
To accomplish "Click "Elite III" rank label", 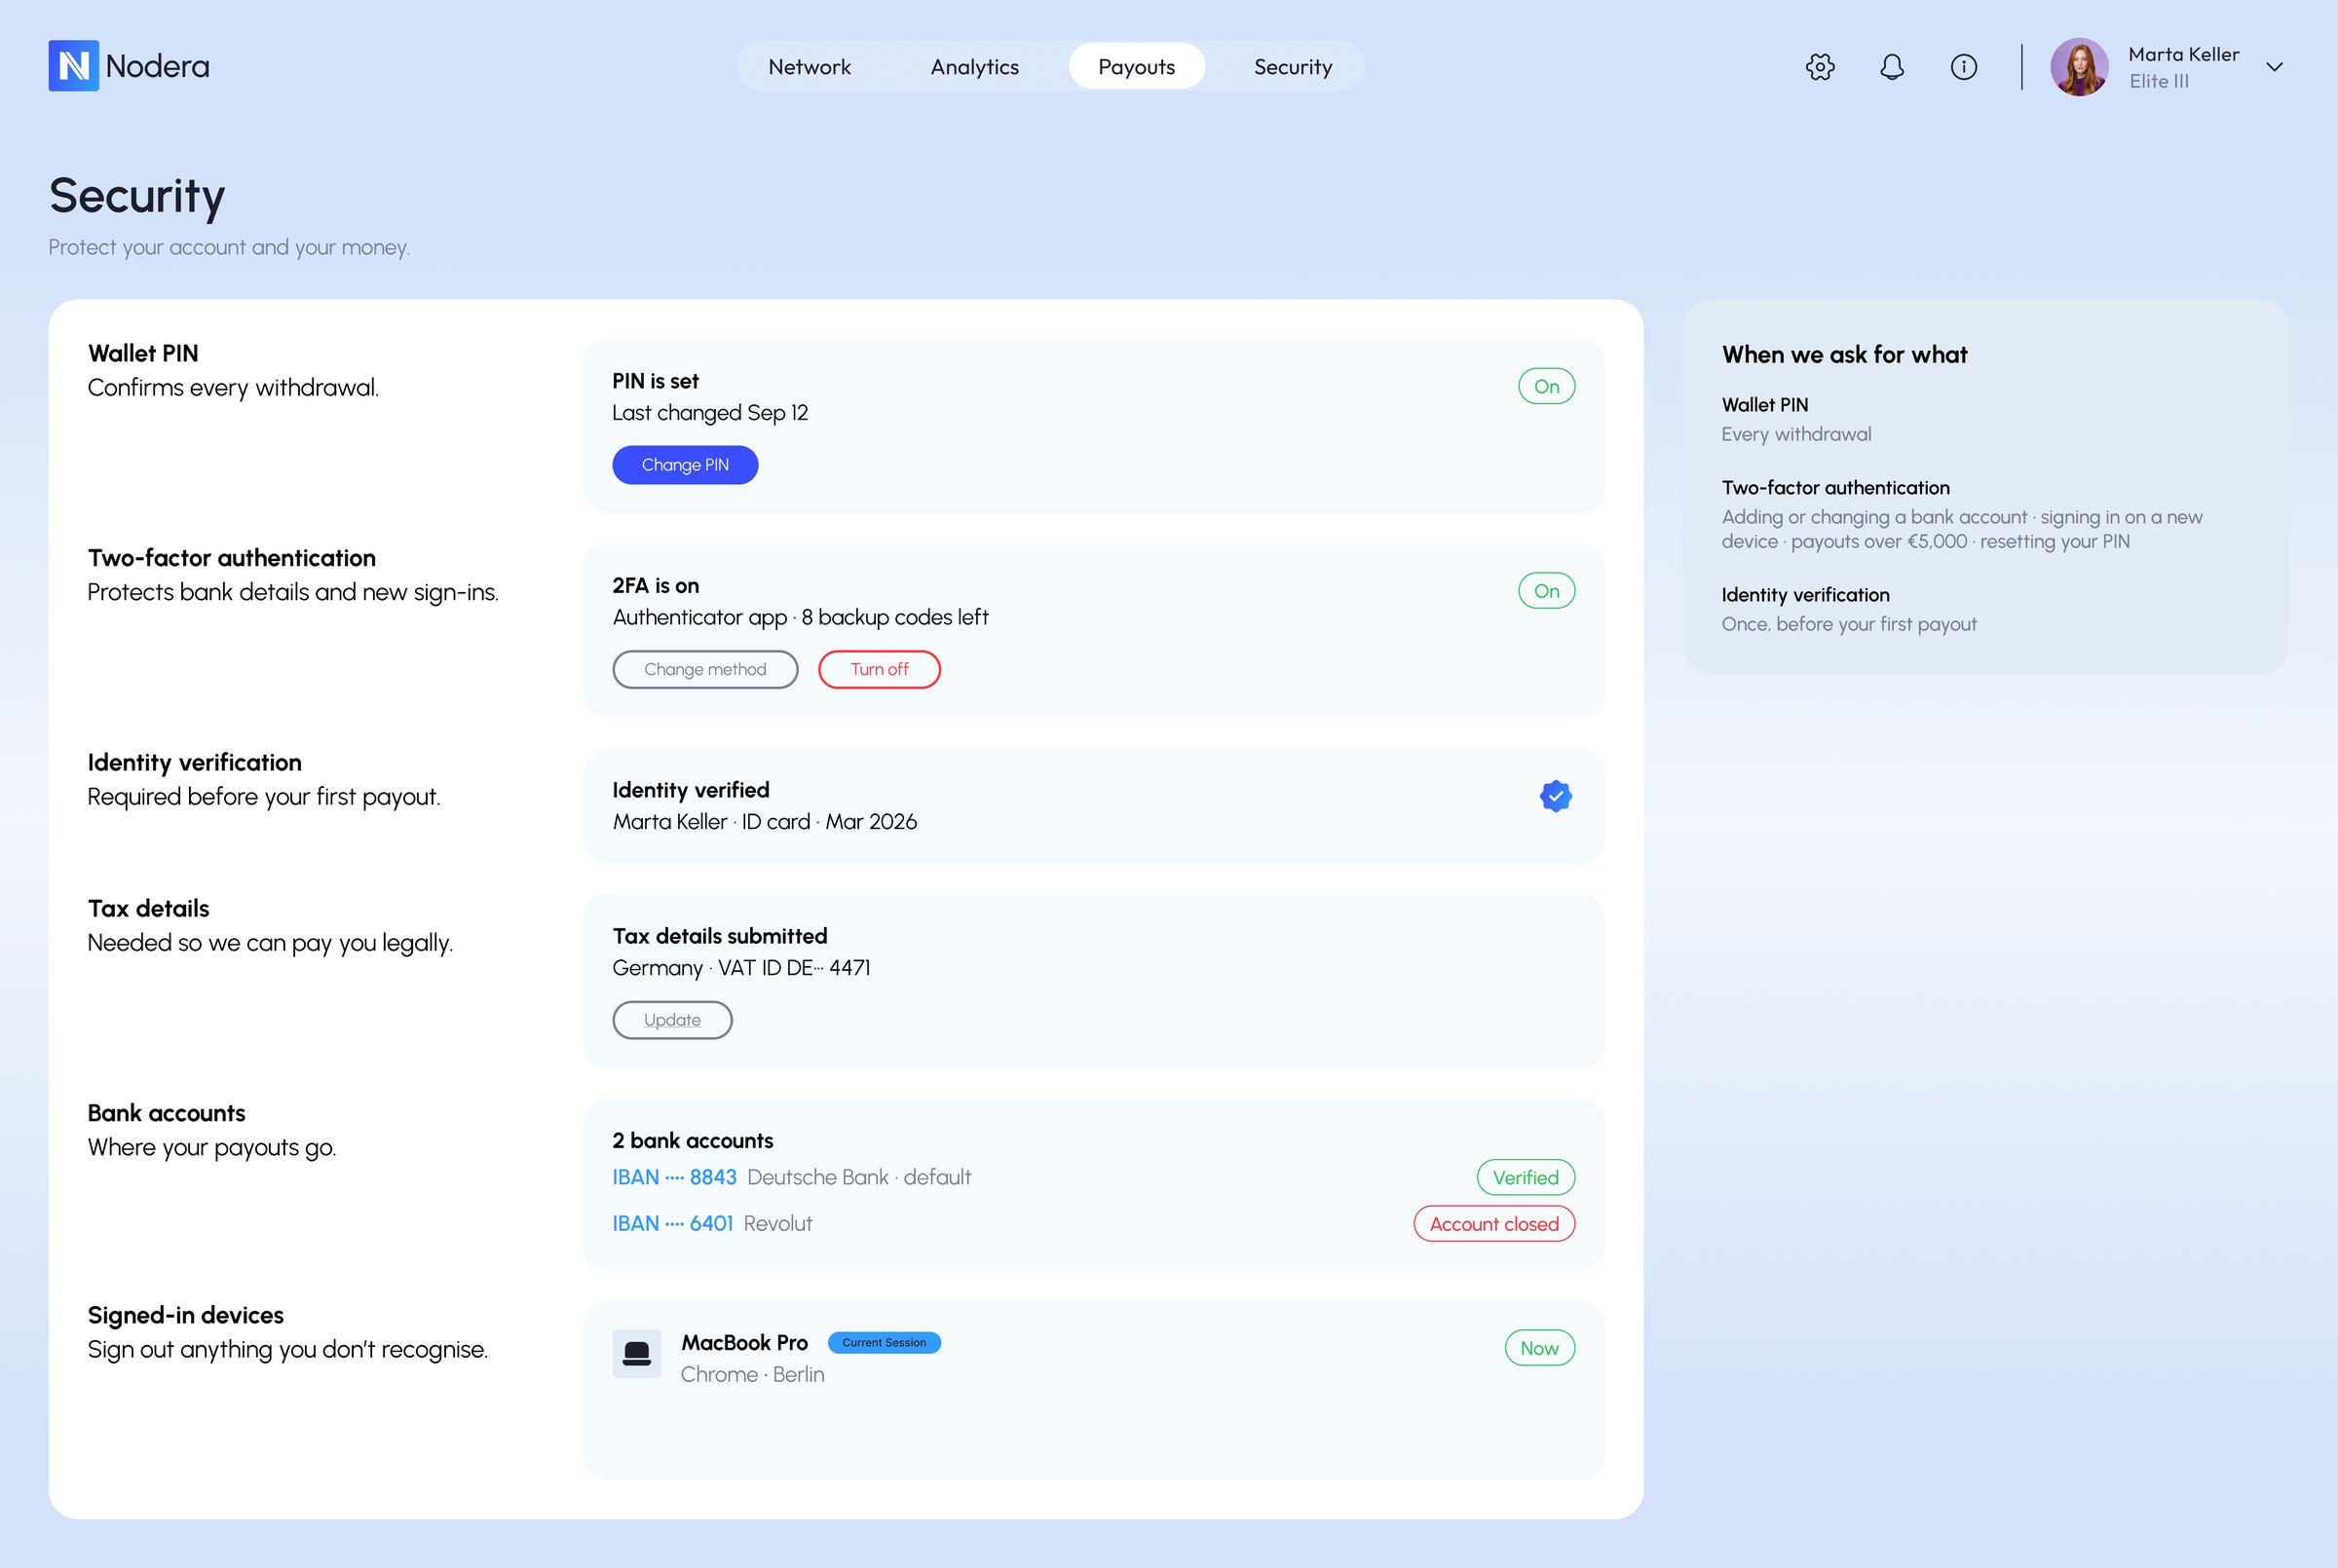I will 2158,81.
